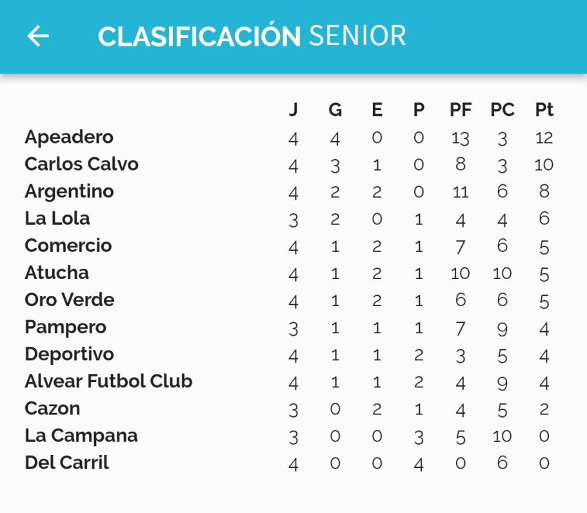Click the Clasificación Senior title
Screen dimensions: 587x513
tap(252, 36)
